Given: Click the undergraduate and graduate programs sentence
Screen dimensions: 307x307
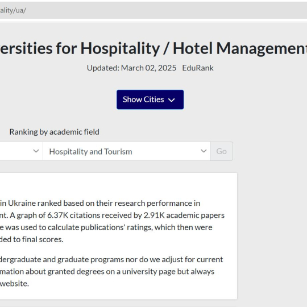Looking at the screenshot, I should coord(111,259).
